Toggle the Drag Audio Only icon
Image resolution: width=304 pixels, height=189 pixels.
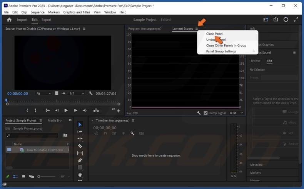tap(63, 93)
